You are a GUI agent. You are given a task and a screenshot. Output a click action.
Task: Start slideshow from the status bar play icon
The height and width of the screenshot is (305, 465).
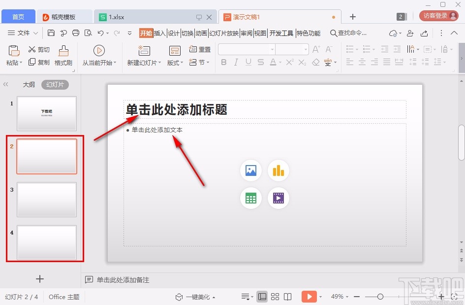point(309,296)
